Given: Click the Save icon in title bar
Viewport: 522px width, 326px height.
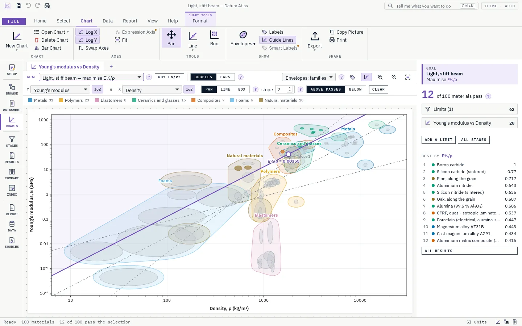Looking at the screenshot, I should (x=19, y=6).
